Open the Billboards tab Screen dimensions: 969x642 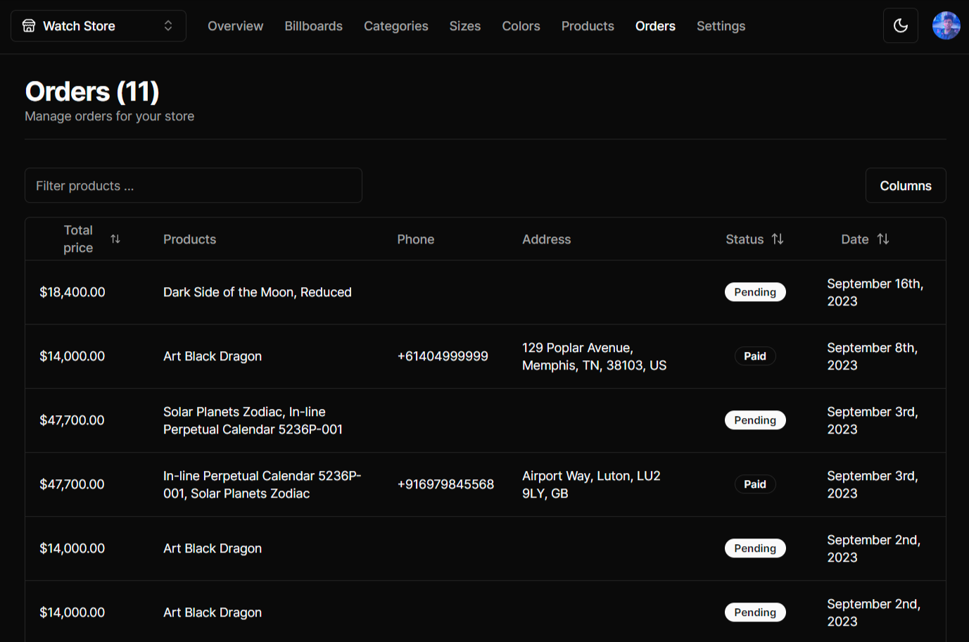pyautogui.click(x=313, y=26)
